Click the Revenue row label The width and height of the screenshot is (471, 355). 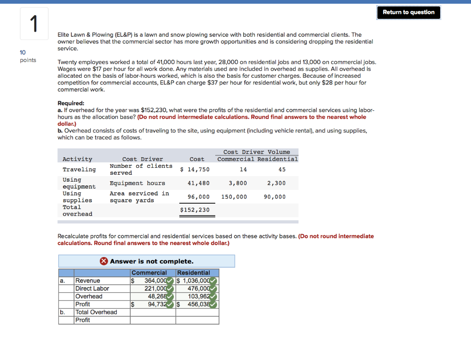click(x=88, y=281)
